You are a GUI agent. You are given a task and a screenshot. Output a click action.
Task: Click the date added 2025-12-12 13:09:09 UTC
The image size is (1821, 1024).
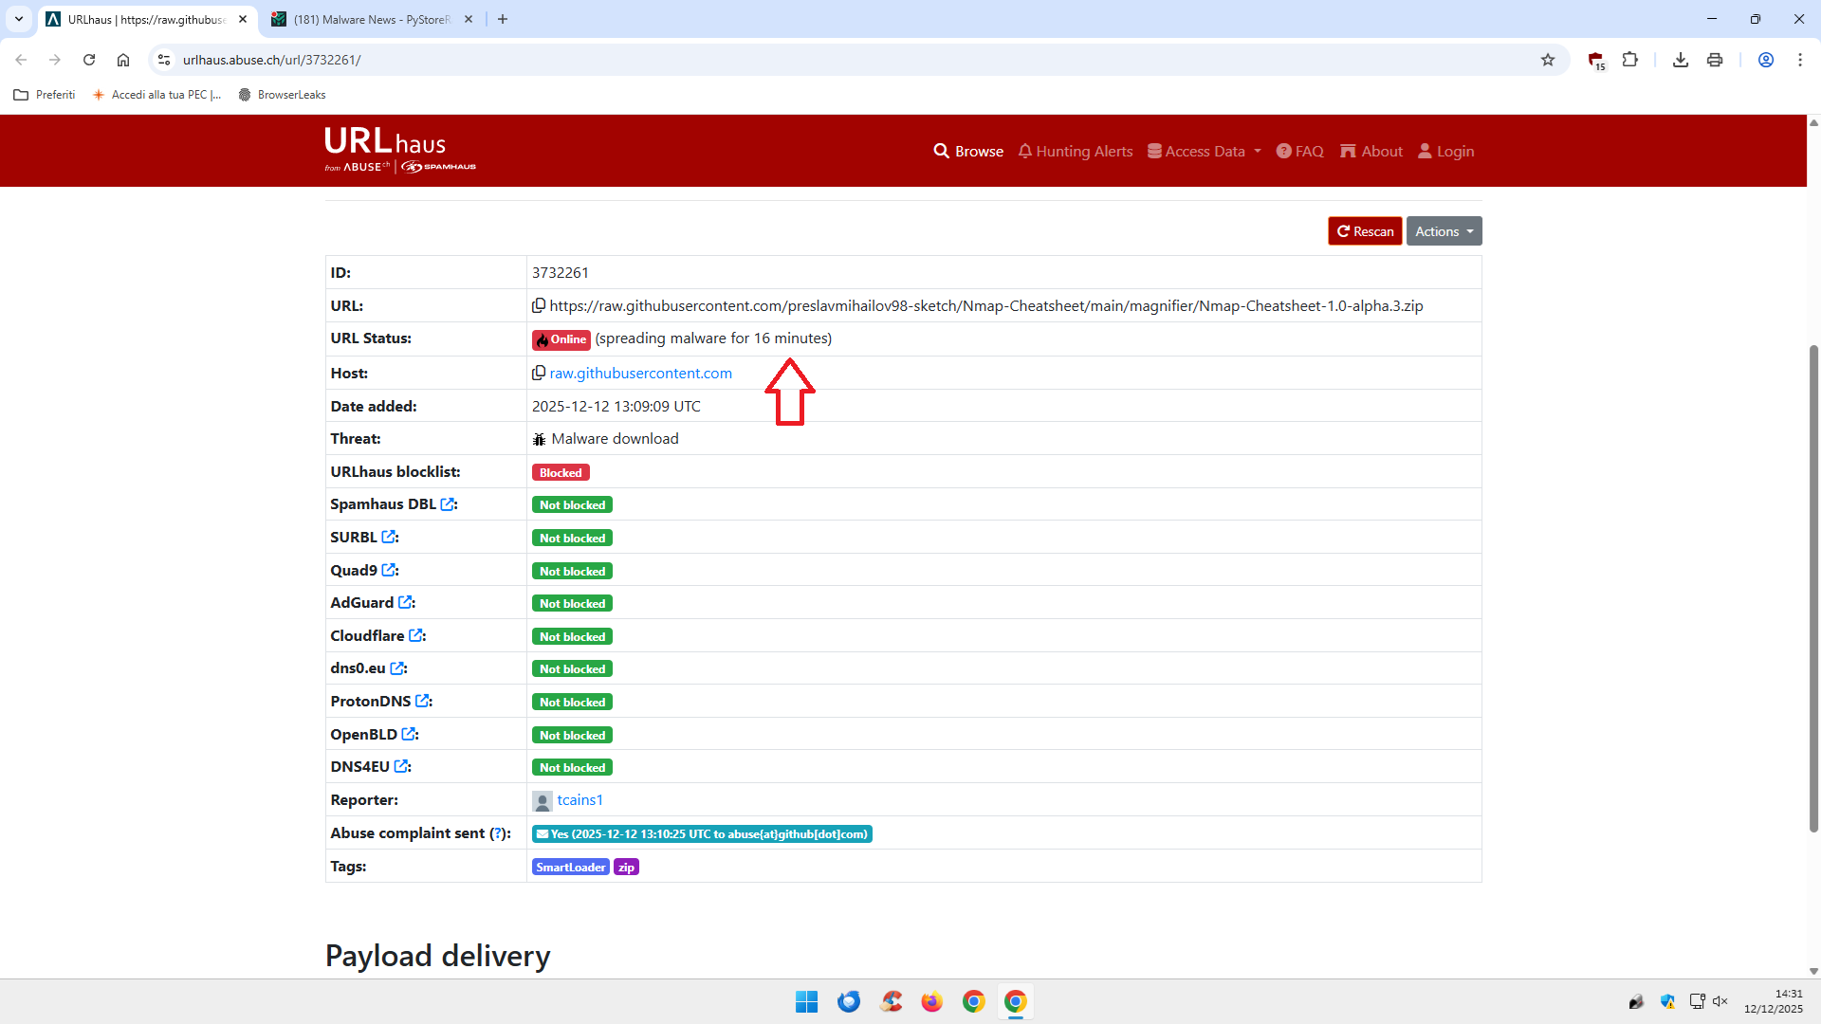coord(616,406)
